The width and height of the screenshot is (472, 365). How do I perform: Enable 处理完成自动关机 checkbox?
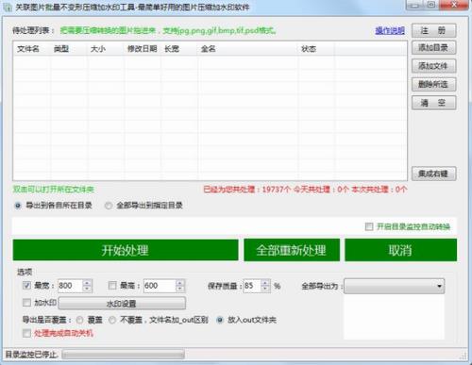26,333
